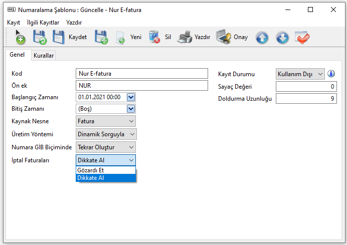Viewport: 347px width, 245px height.
Task: Switch to the Kurallar tab
Action: (x=44, y=56)
